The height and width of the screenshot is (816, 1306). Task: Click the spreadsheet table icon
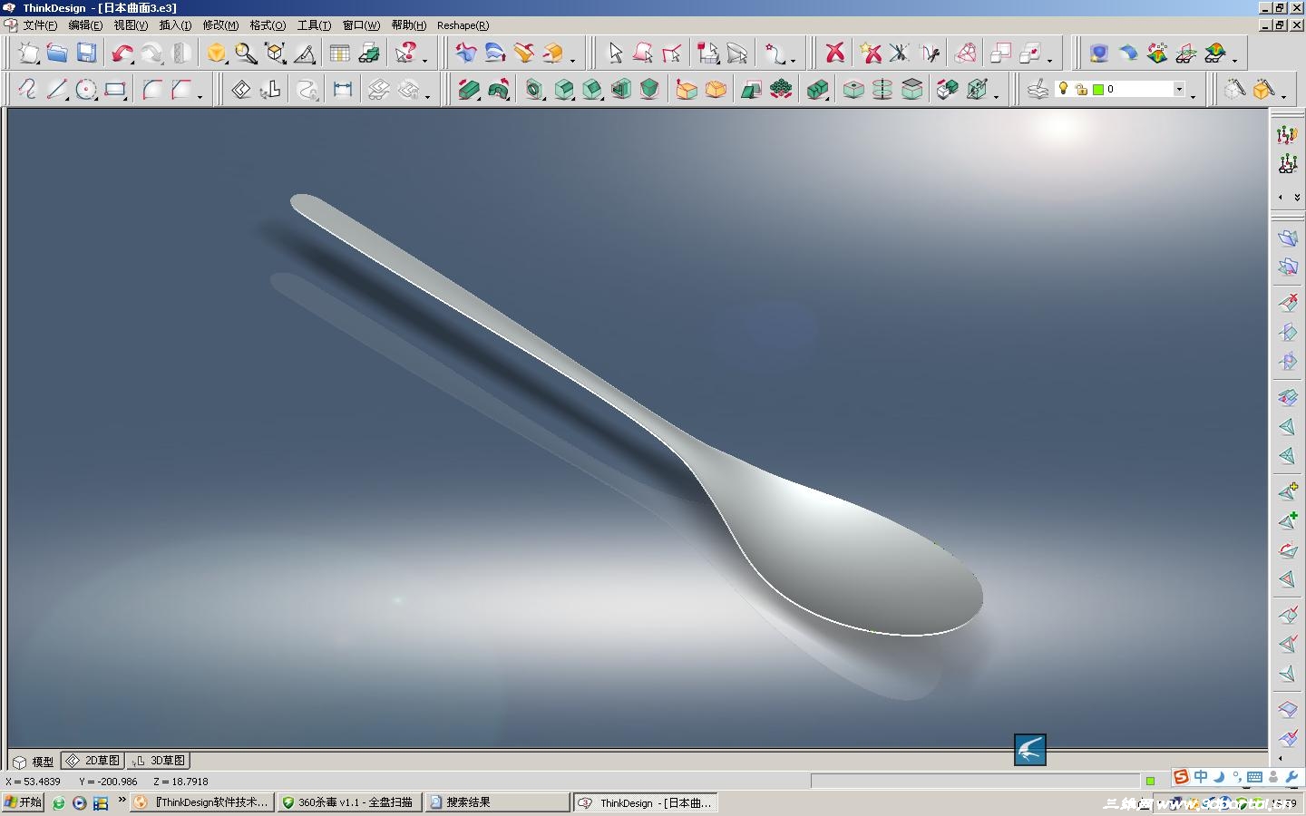click(x=339, y=53)
